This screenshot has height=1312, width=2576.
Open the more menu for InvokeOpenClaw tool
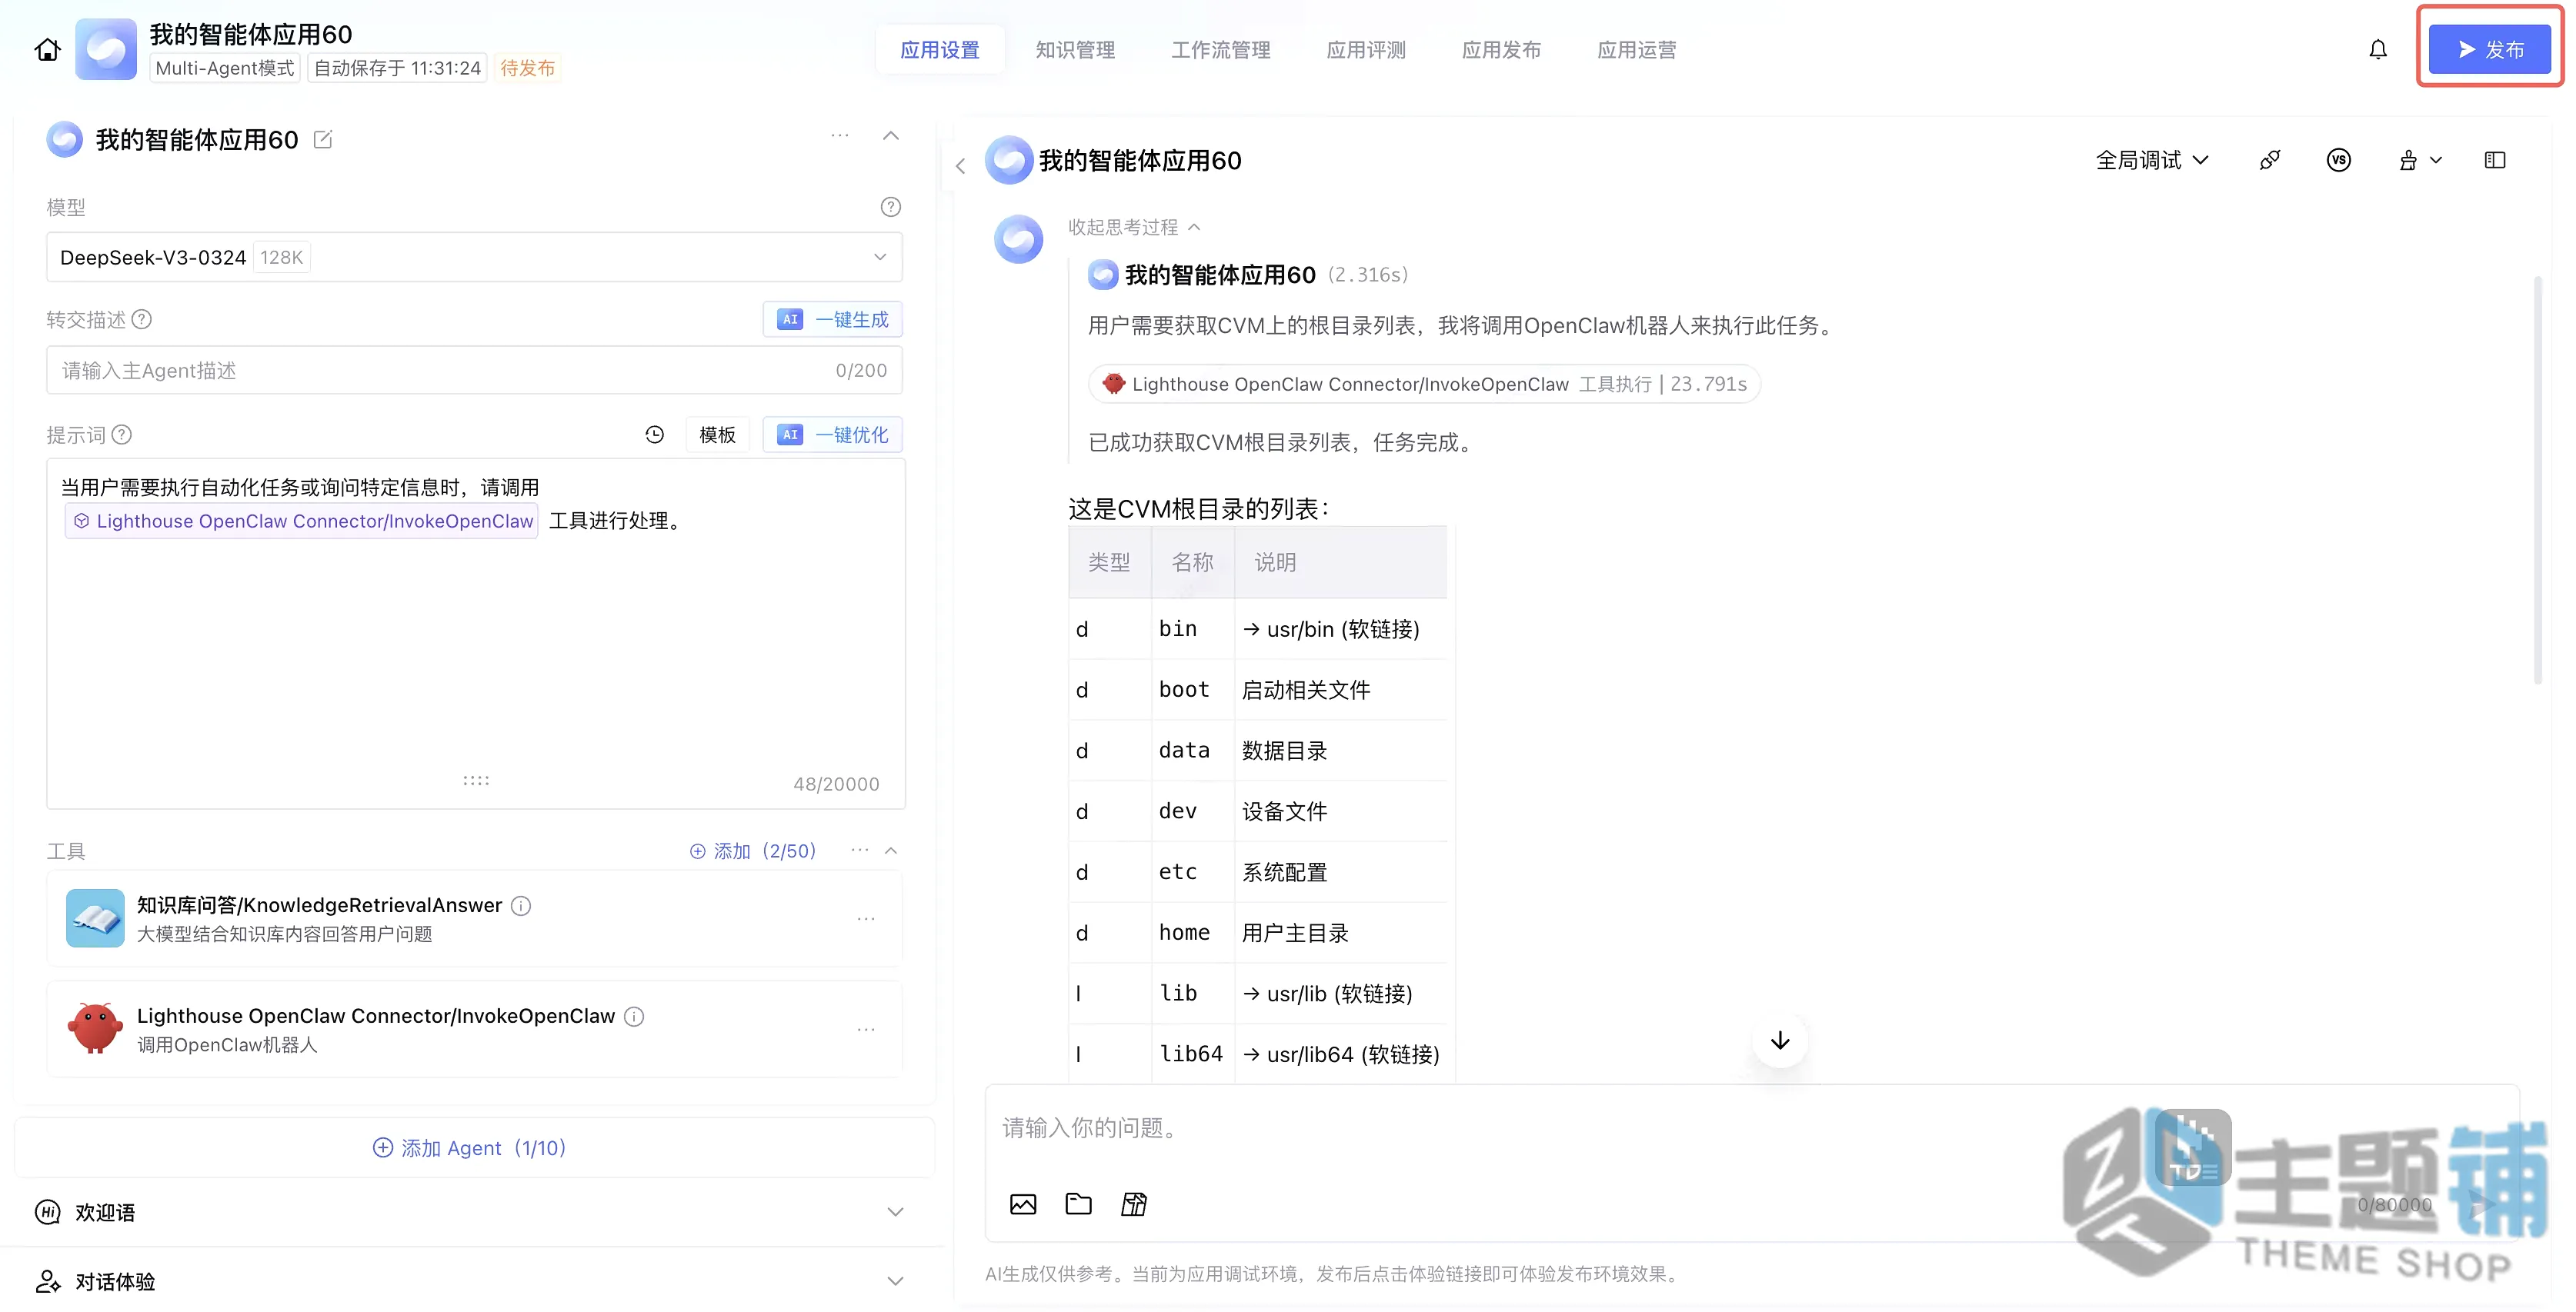866,1029
